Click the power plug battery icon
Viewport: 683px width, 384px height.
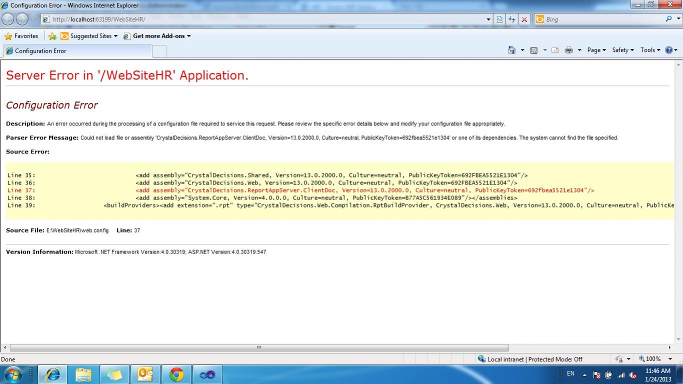(608, 375)
